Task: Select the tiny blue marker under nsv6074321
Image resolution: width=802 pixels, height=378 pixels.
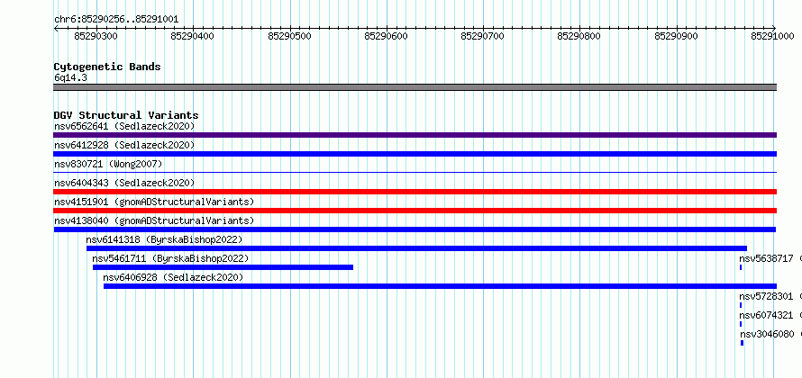Action: coord(741,324)
